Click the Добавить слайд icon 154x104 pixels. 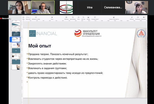click(36, 17)
